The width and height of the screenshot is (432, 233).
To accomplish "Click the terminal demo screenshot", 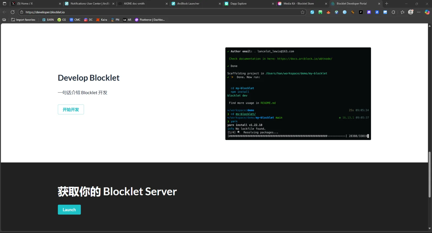I will pos(298,94).
